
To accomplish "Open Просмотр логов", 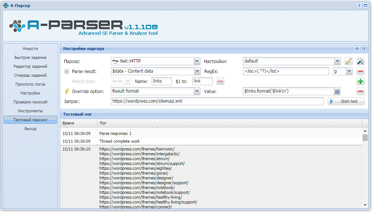I will 30,84.
